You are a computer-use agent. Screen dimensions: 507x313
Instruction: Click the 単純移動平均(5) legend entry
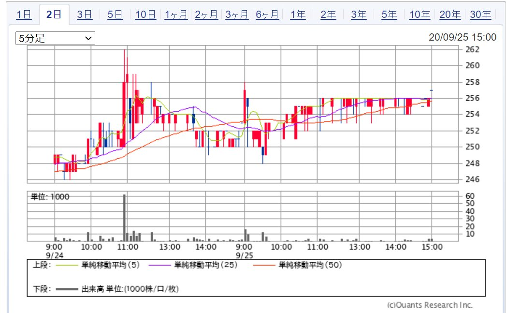coord(110,265)
